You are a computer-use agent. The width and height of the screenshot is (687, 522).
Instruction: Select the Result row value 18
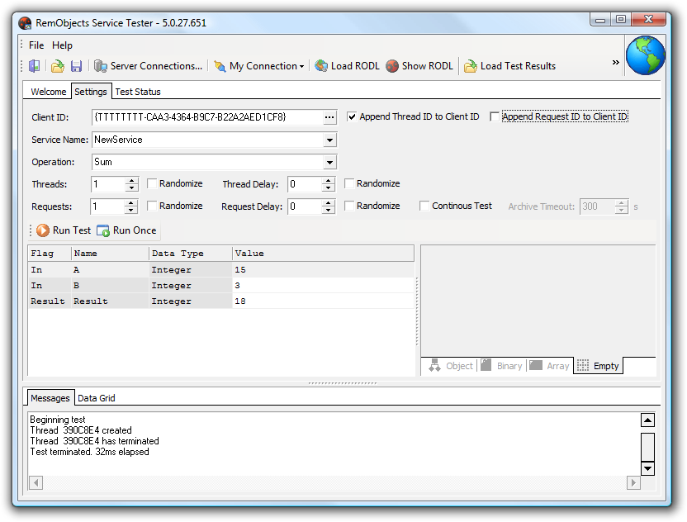pyautogui.click(x=323, y=301)
